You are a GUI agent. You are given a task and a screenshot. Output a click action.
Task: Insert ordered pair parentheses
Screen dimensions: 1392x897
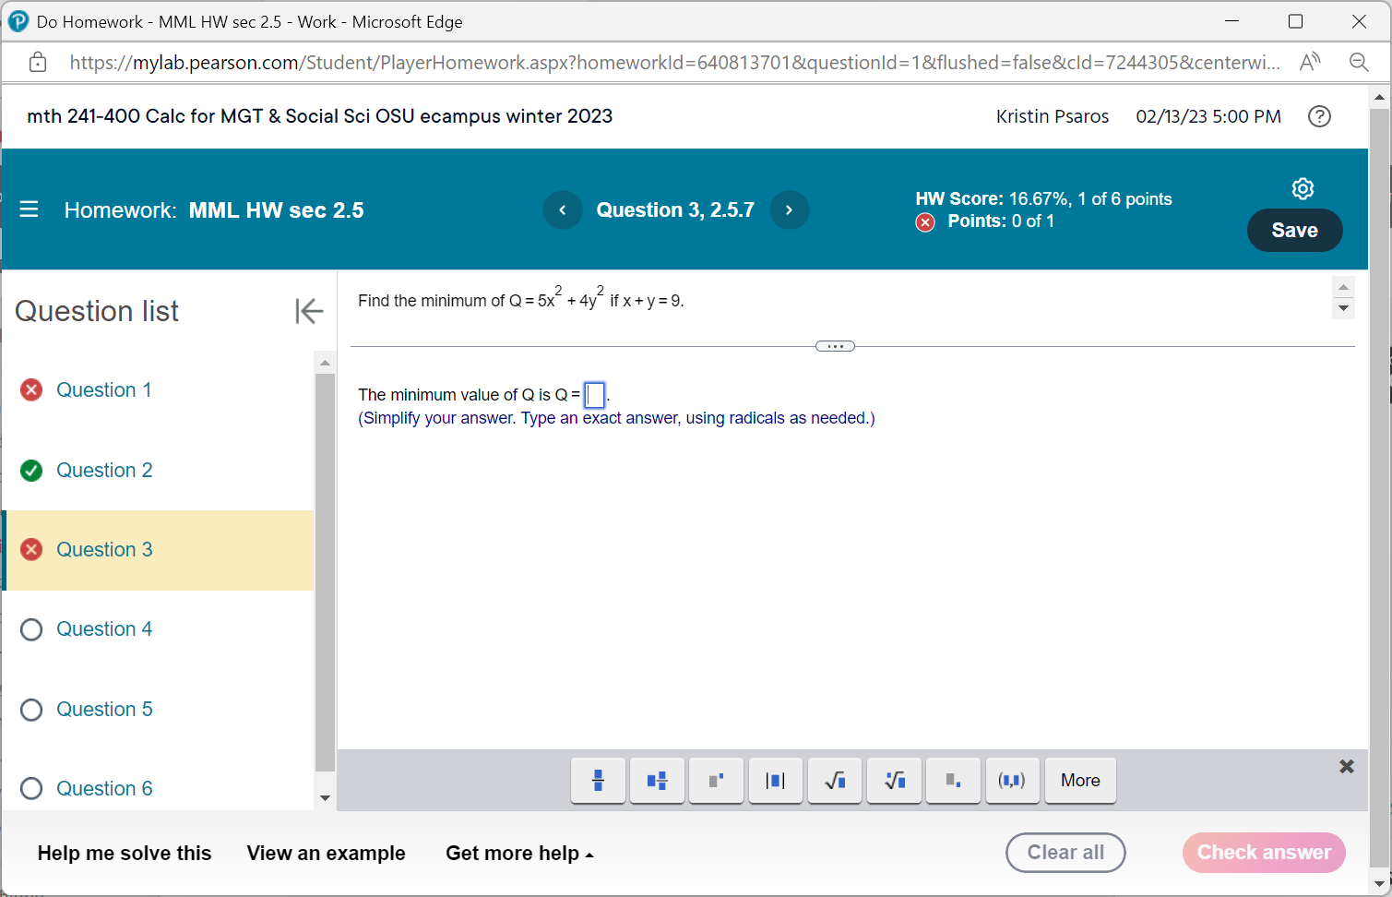[x=1012, y=780]
